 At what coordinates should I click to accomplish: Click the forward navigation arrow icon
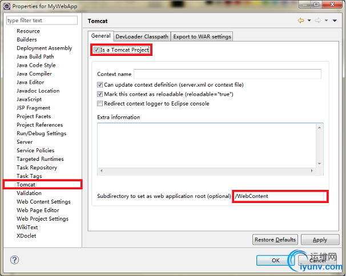(x=318, y=21)
